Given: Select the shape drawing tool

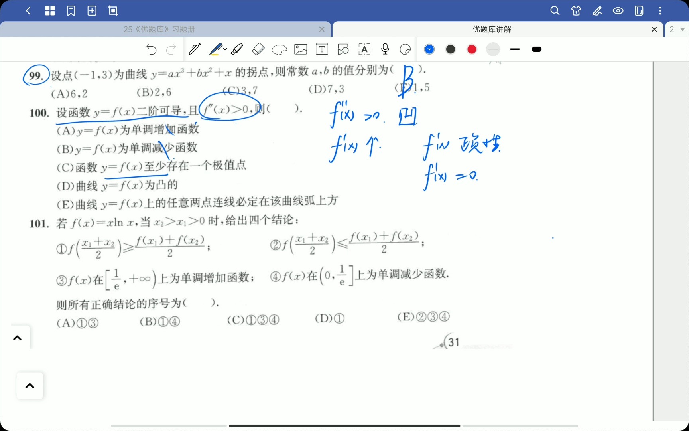Looking at the screenshot, I should tap(343, 49).
